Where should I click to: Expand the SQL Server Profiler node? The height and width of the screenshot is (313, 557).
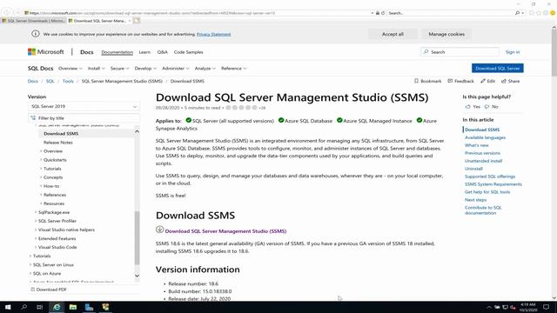[36, 221]
